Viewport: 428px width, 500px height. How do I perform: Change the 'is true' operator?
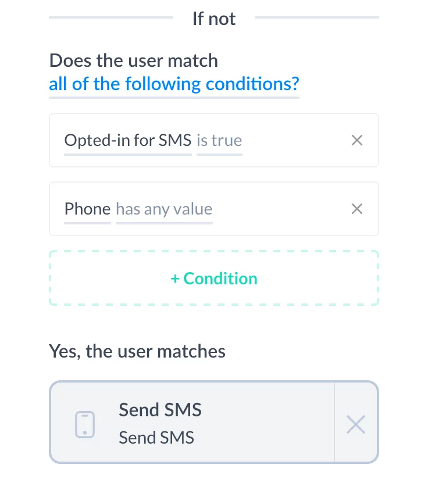(x=219, y=140)
